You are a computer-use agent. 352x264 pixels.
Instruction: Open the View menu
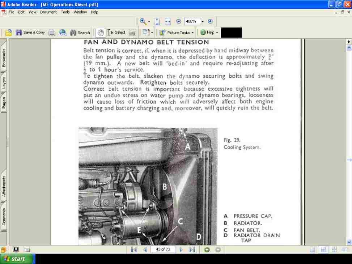32,12
